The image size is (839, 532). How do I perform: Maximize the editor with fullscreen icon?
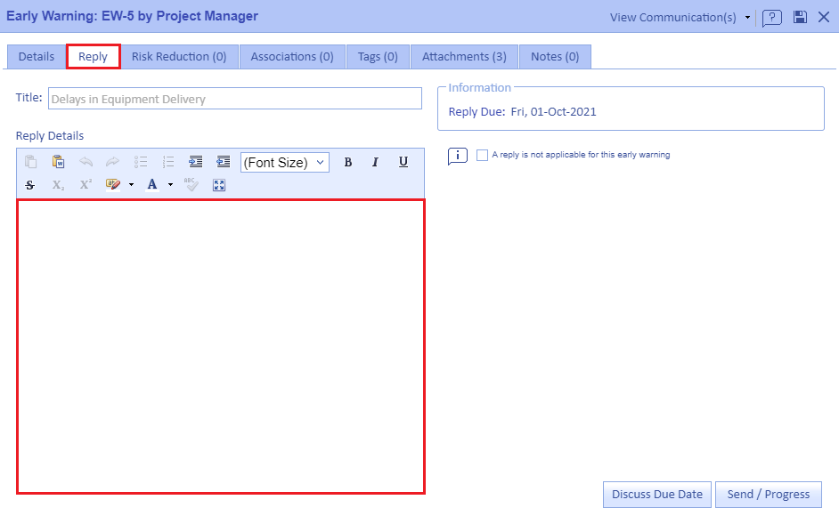[219, 185]
